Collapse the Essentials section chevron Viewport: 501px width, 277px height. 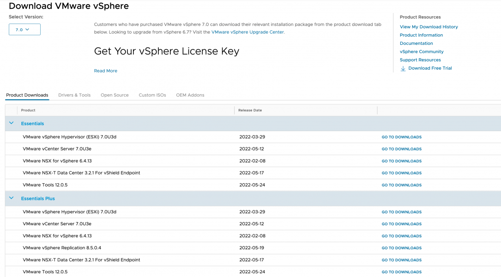[12, 123]
